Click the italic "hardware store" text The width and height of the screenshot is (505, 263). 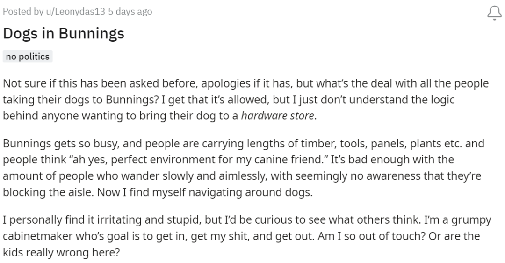(278, 116)
